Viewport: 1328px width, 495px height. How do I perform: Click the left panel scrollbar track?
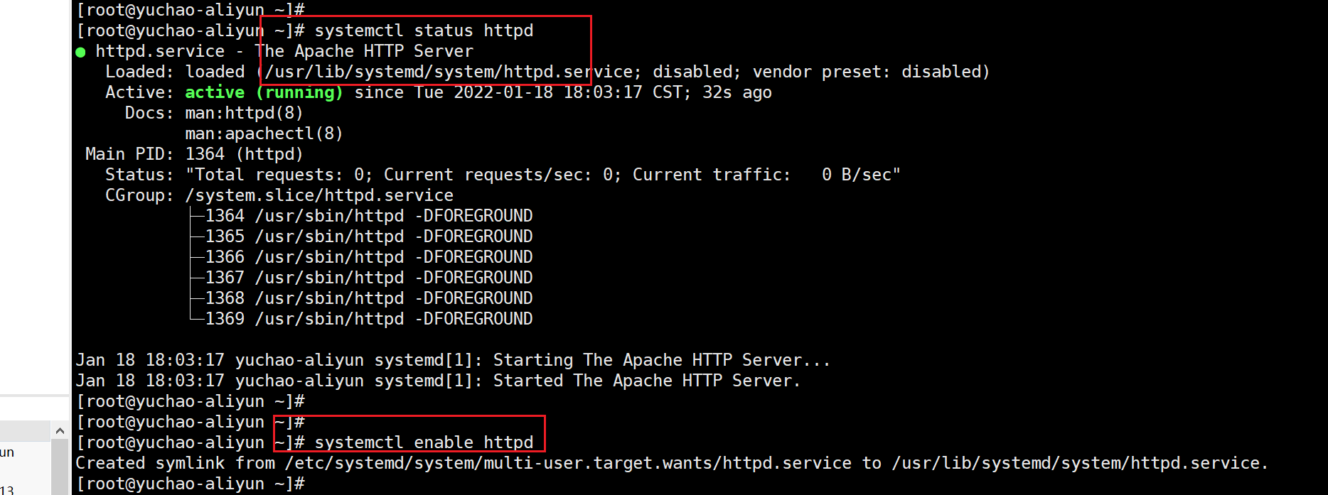(60, 467)
